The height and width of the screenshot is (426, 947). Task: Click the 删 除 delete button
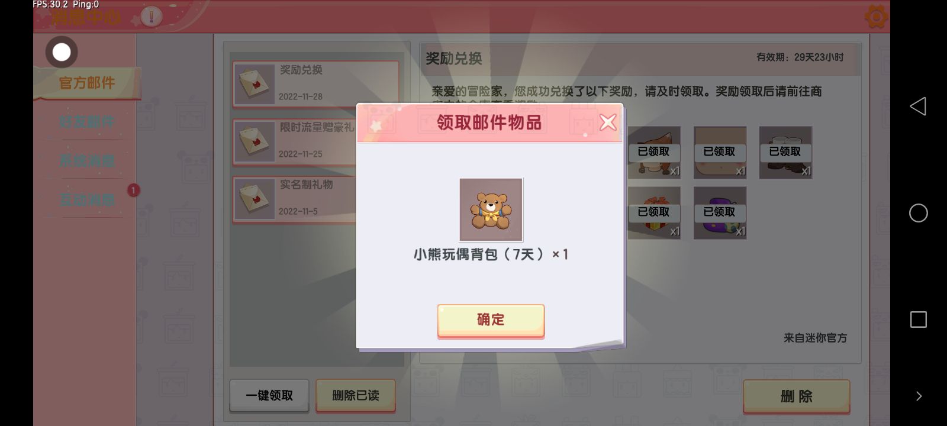[x=797, y=396]
